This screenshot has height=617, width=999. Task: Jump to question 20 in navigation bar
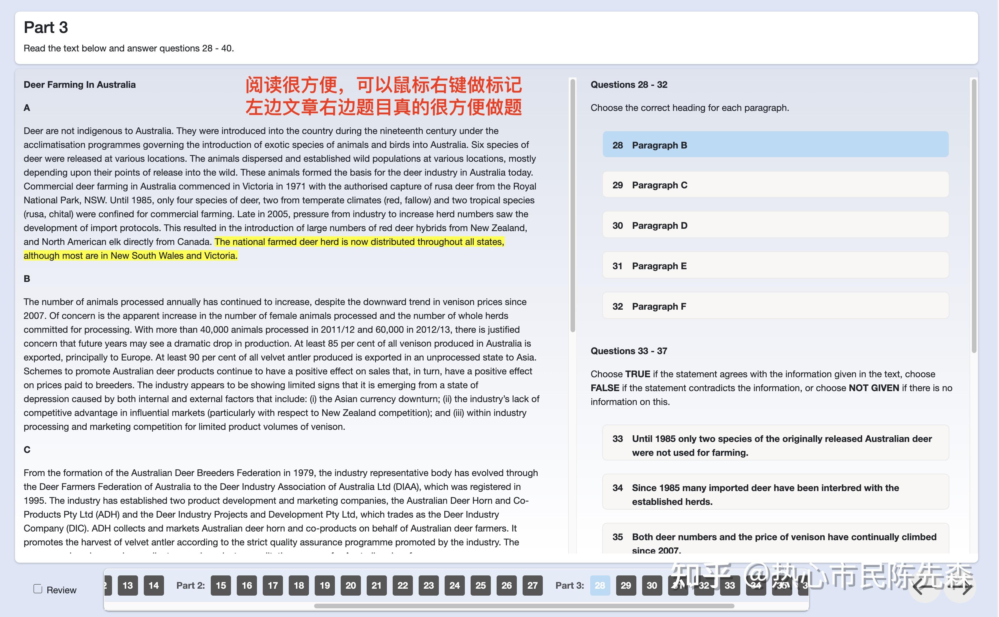point(351,586)
